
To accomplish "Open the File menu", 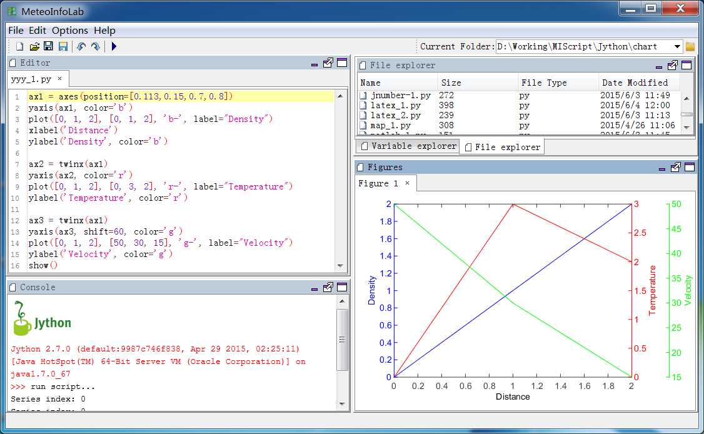I will 16,31.
